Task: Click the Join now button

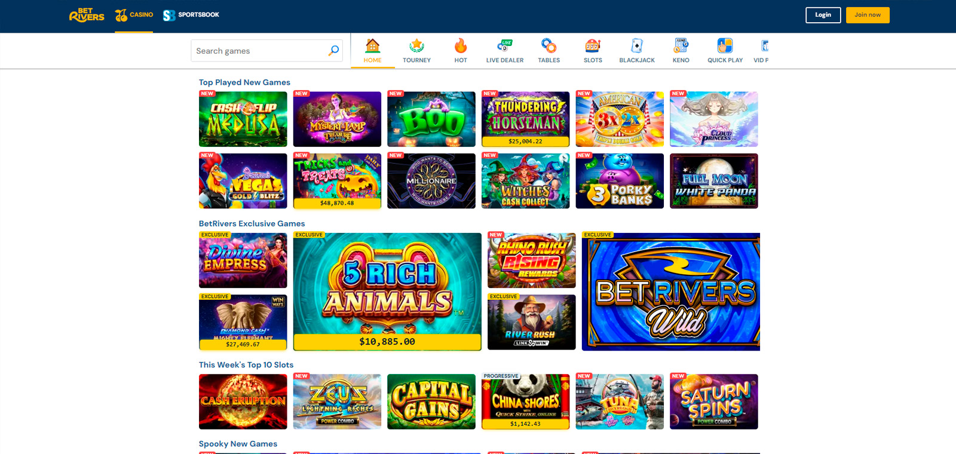Action: (868, 15)
